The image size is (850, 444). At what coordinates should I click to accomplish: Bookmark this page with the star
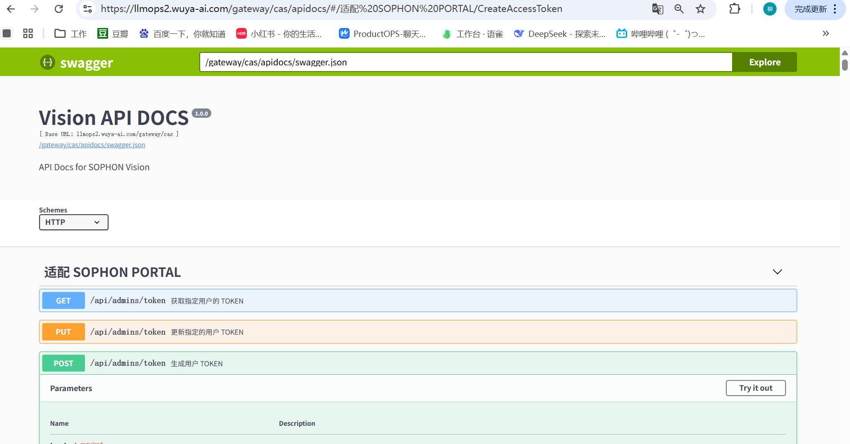coord(701,9)
